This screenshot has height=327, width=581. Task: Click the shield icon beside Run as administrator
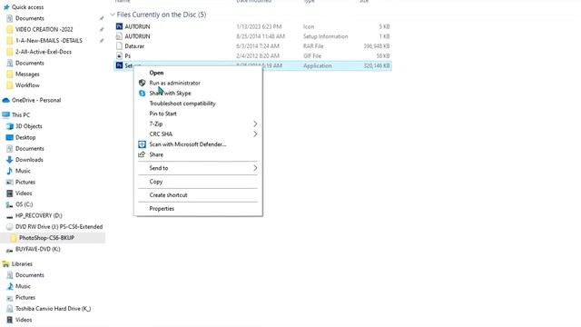[142, 83]
